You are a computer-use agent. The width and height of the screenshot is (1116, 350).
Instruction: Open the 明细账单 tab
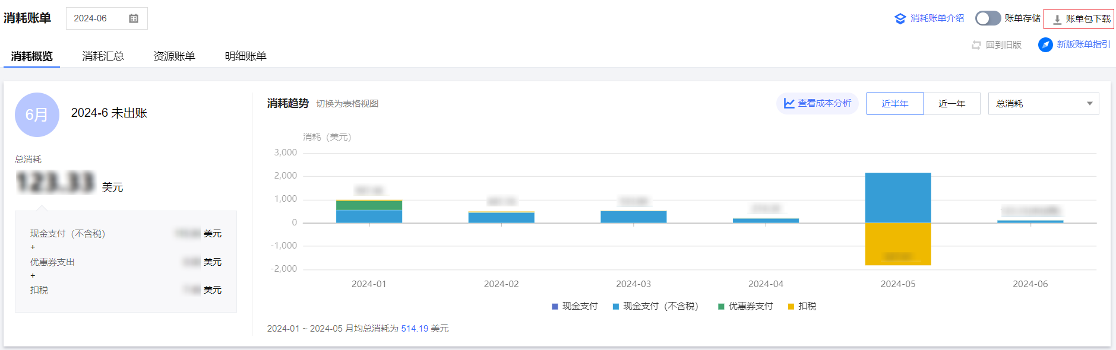(245, 56)
